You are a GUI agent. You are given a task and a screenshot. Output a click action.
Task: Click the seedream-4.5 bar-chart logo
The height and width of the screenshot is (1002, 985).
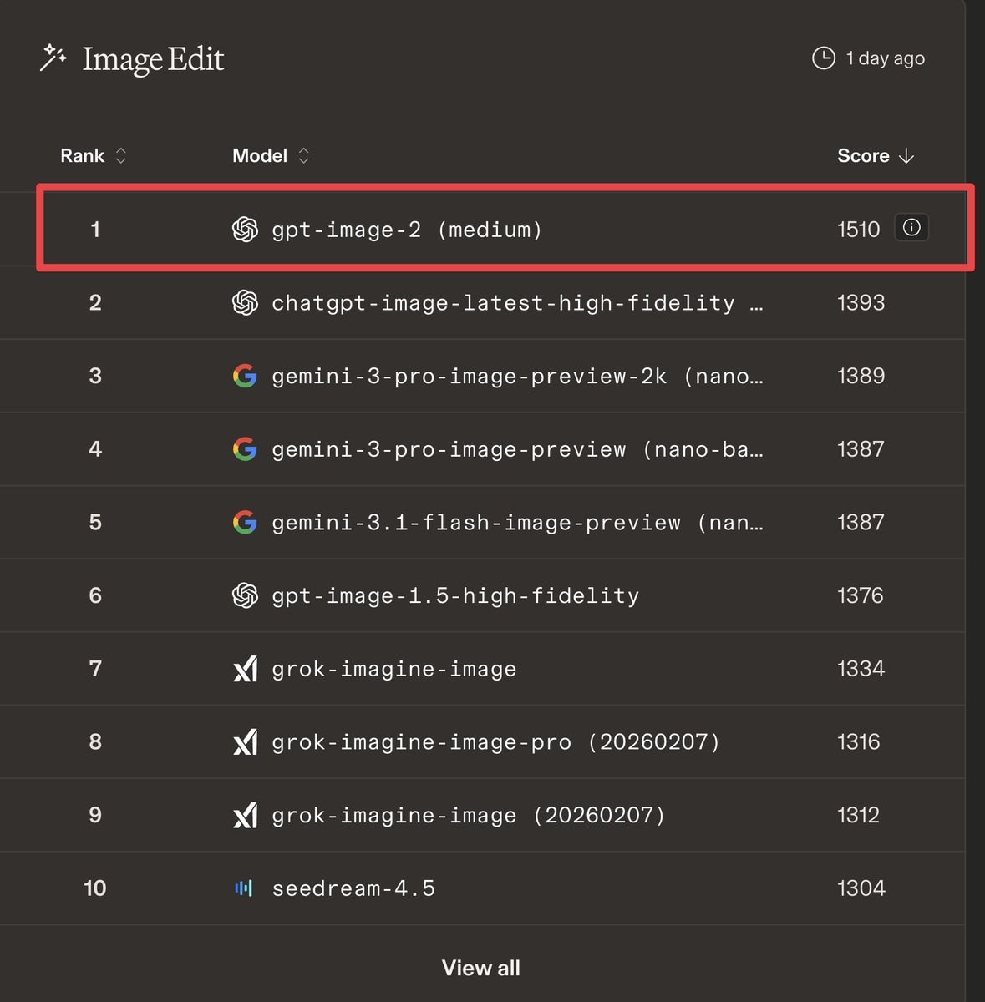(244, 888)
